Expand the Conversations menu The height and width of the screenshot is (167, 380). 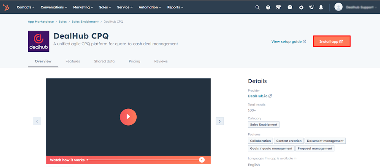click(54, 7)
